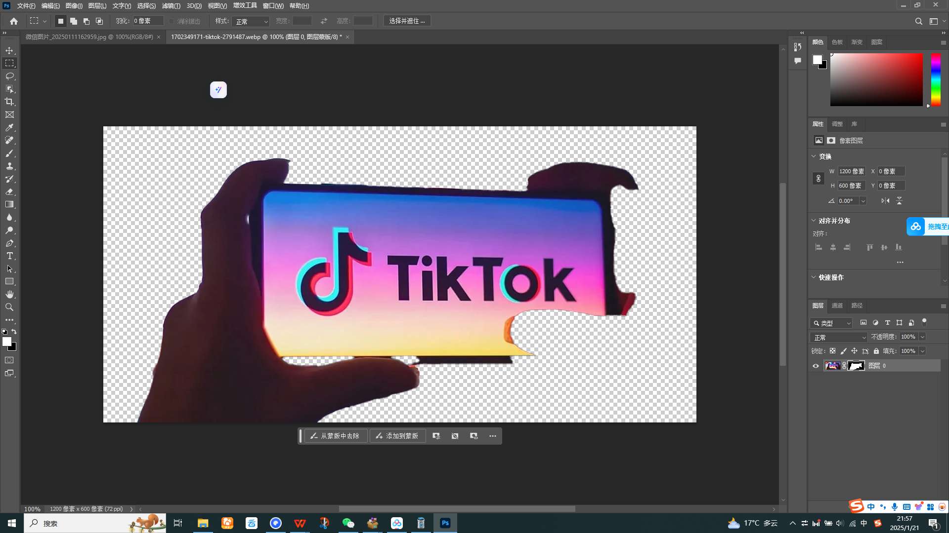Toggle lock transparent pixels

(832, 351)
